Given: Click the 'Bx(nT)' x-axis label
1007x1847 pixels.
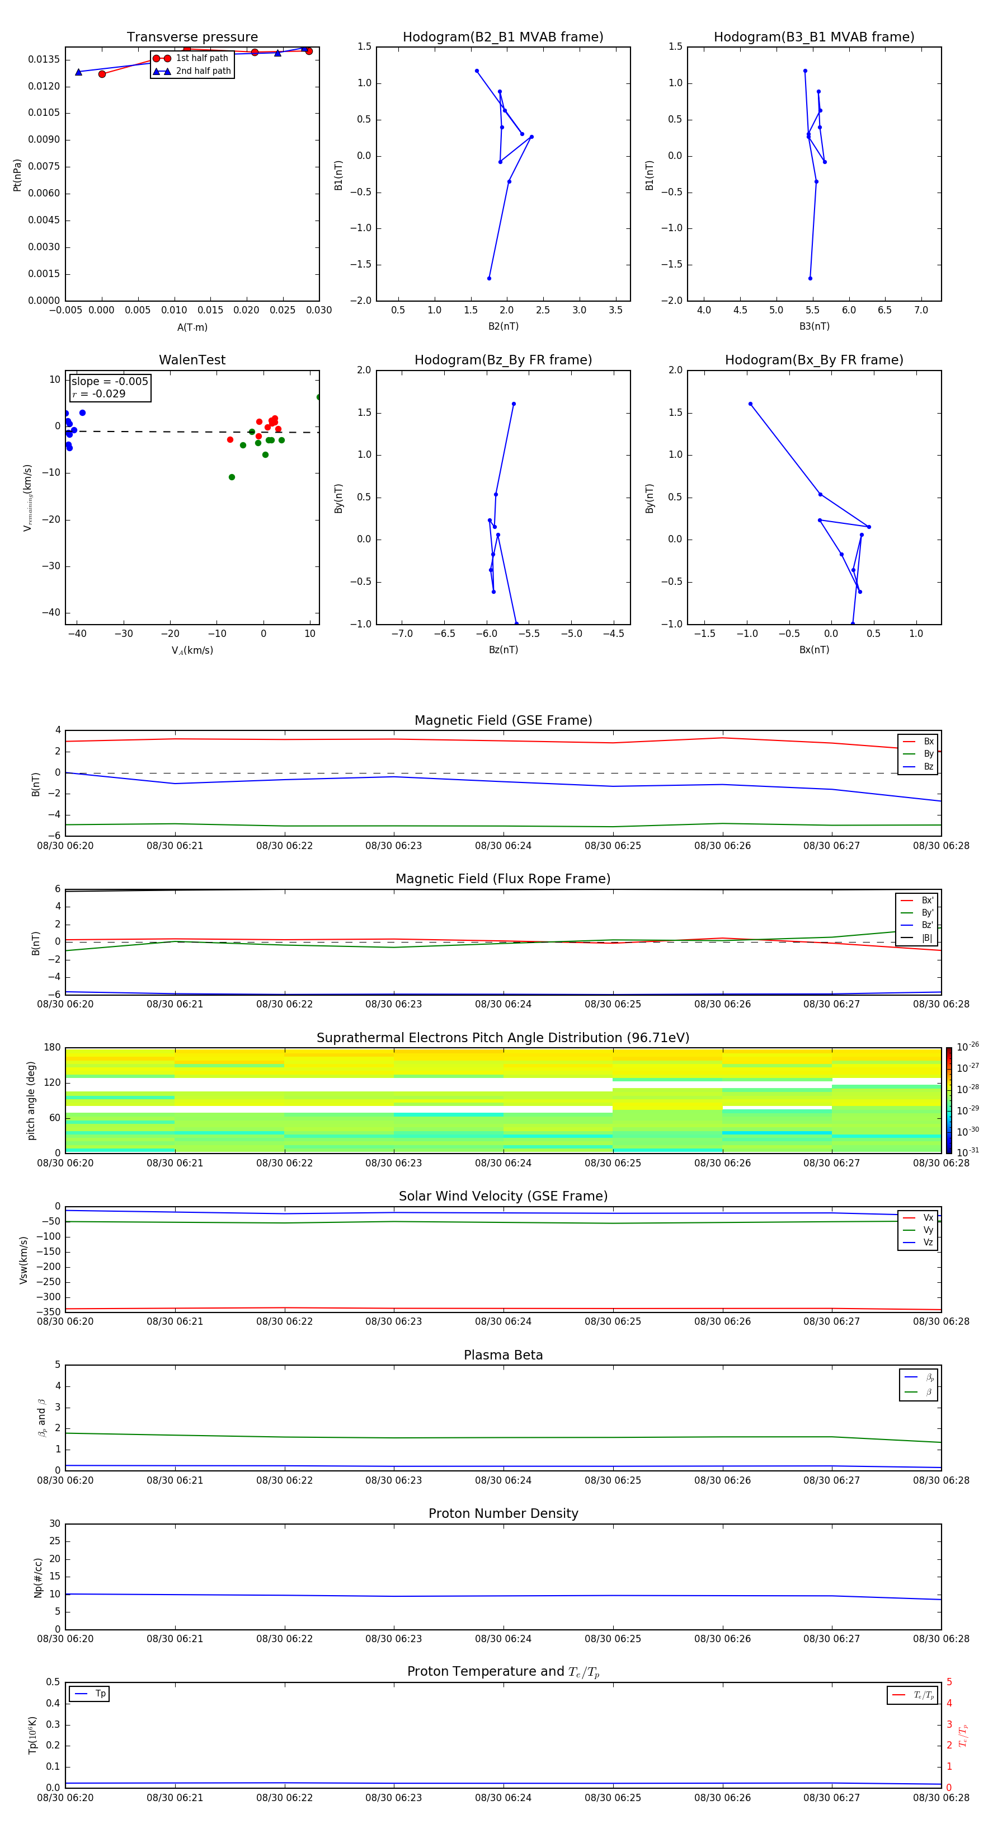Looking at the screenshot, I should [814, 650].
